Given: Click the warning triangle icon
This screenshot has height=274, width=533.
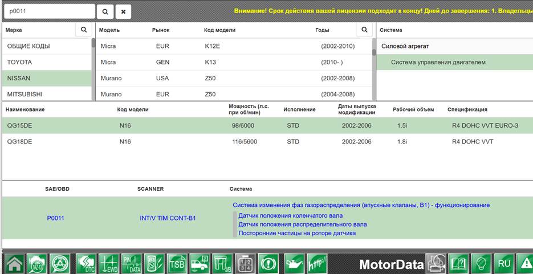Looking at the screenshot, I should pos(525,264).
